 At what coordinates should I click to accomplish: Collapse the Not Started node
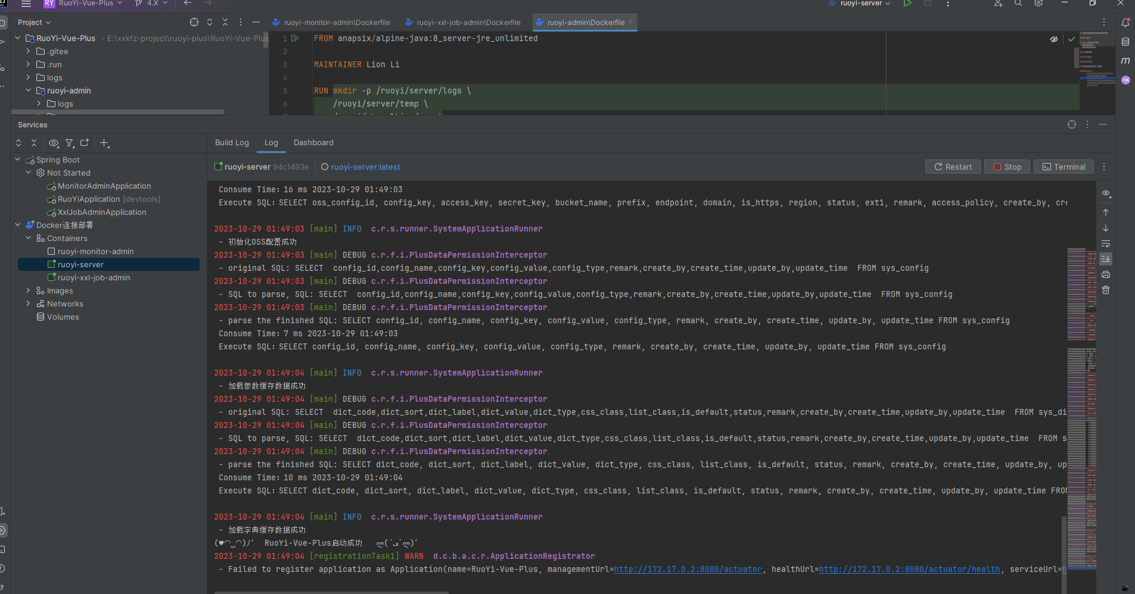coord(29,173)
